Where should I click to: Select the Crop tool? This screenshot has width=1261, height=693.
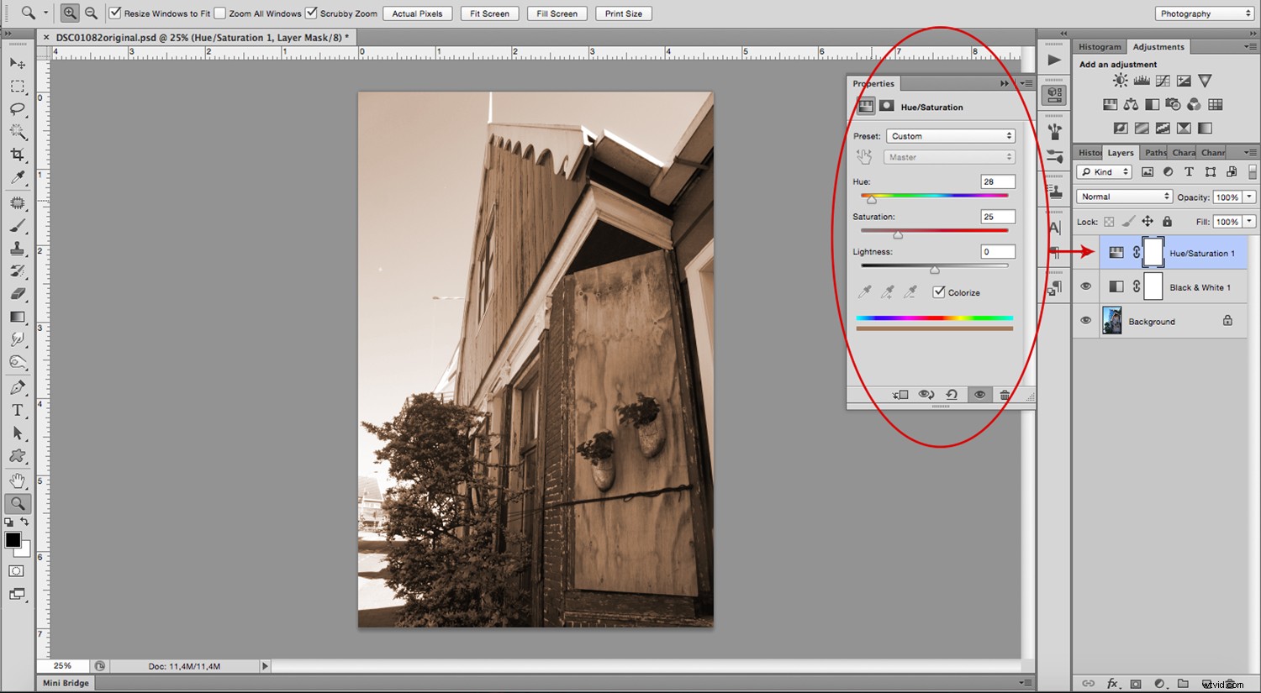click(17, 155)
